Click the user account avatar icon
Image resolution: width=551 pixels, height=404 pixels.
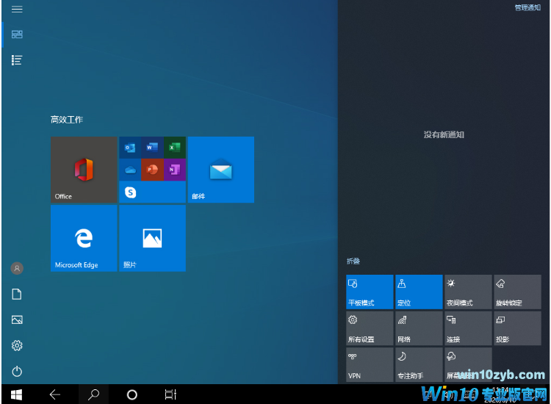coord(17,269)
